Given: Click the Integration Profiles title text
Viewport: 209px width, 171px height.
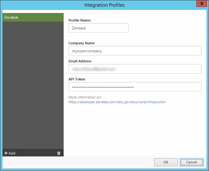Looking at the screenshot, I should click(104, 5).
